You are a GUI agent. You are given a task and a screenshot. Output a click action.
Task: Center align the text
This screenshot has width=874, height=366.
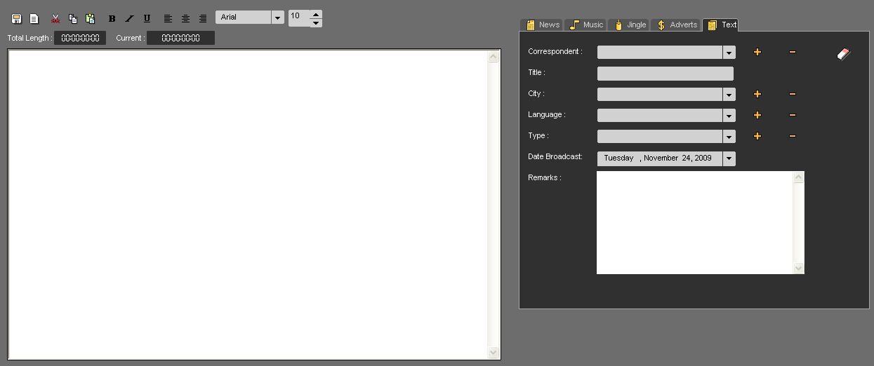pos(185,19)
